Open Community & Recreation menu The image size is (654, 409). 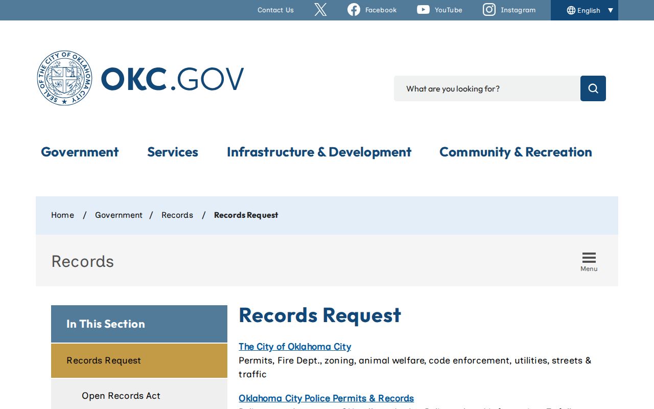coord(516,152)
